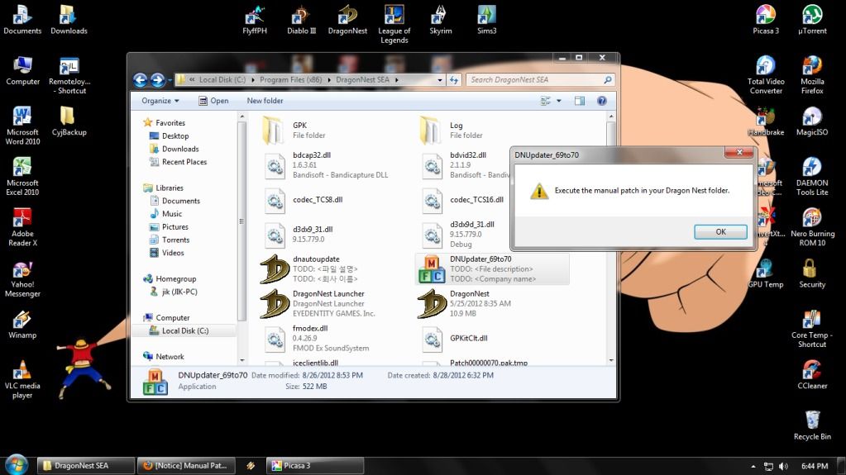The height and width of the screenshot is (475, 846).
Task: Expand the change-view options arrow
Action: pyautogui.click(x=559, y=101)
